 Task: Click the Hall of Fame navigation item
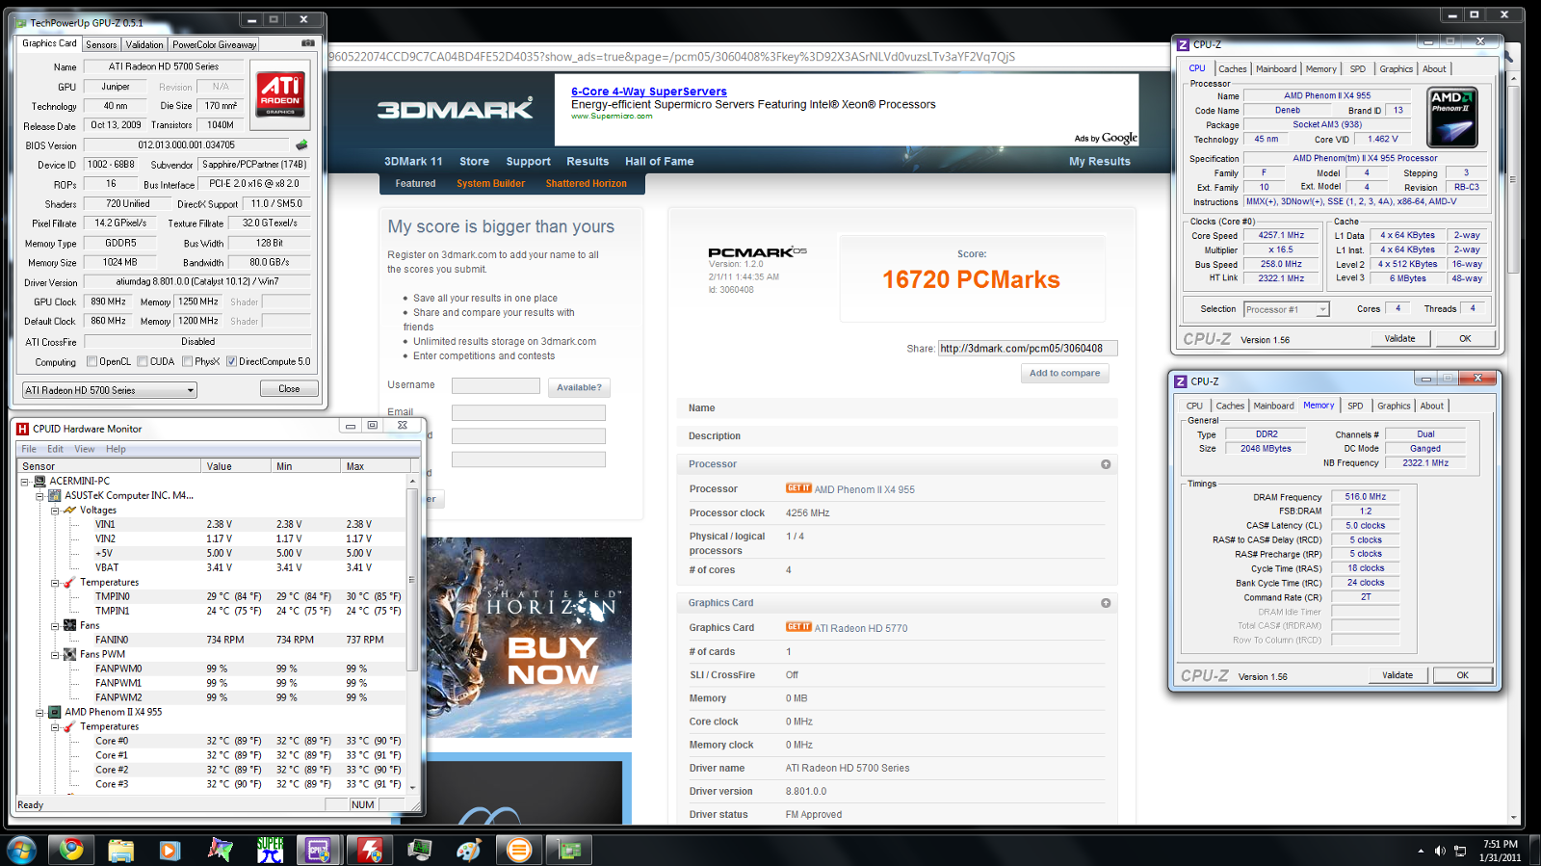tap(659, 162)
